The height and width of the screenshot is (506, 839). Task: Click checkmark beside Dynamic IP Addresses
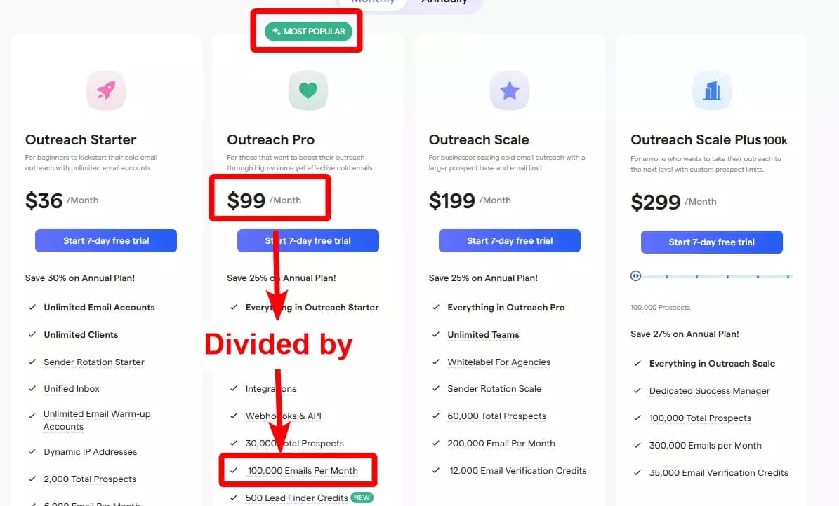tap(32, 452)
